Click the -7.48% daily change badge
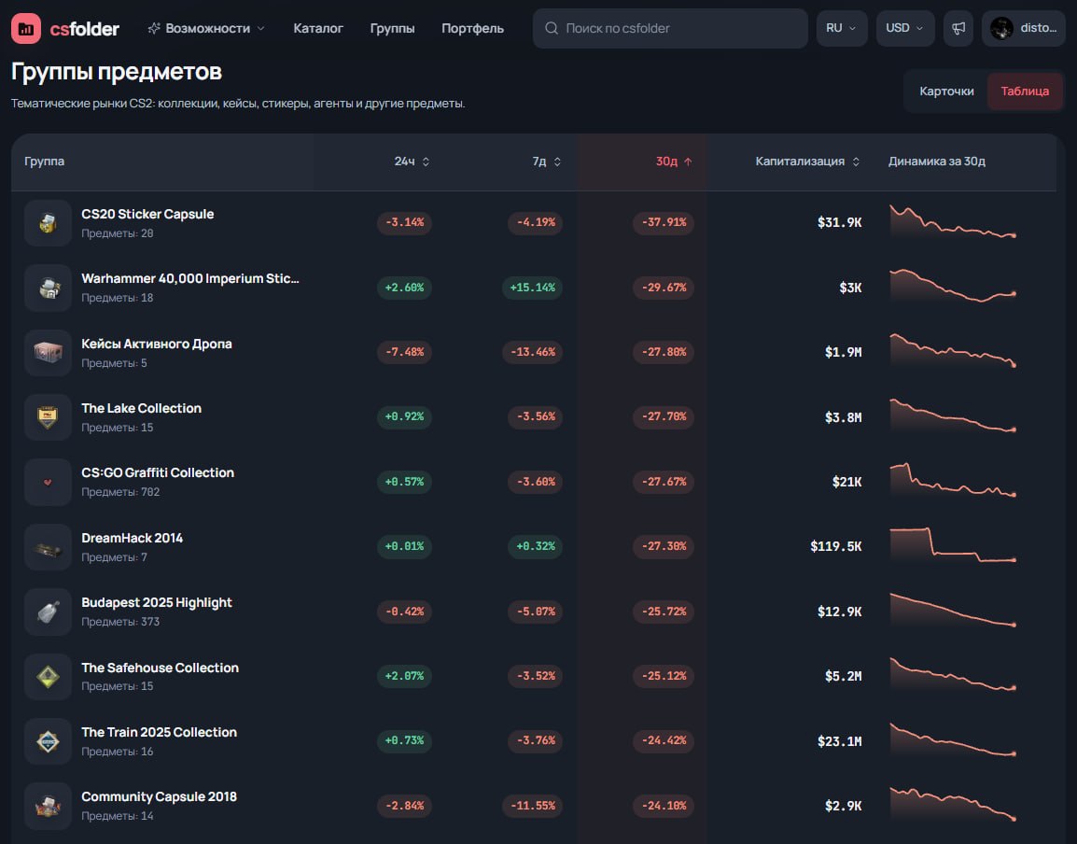Image resolution: width=1077 pixels, height=844 pixels. pyautogui.click(x=404, y=352)
